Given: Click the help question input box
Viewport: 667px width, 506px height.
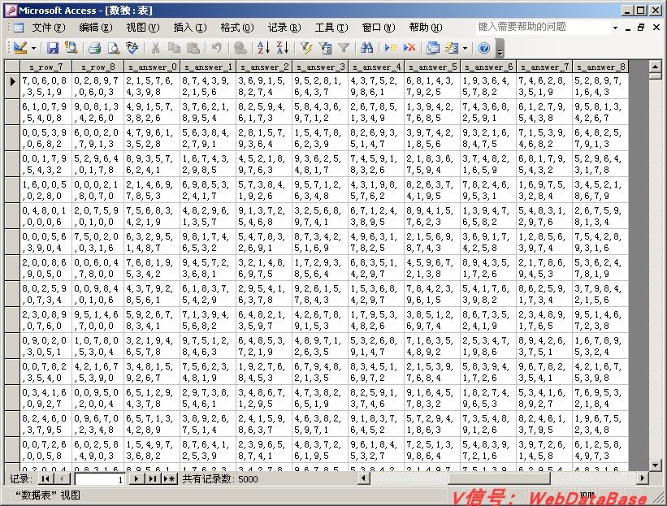Looking at the screenshot, I should click(x=544, y=28).
